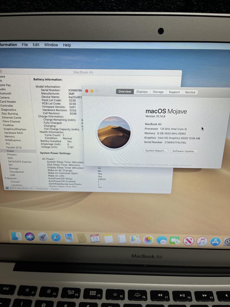Open Photos icon in Dock
This screenshot has width=230, height=307.
coord(148,240)
